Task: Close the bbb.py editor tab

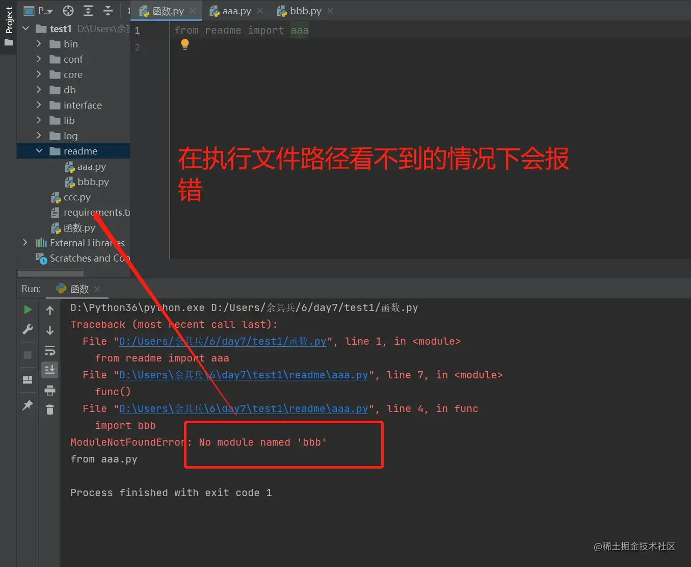Action: click(330, 11)
